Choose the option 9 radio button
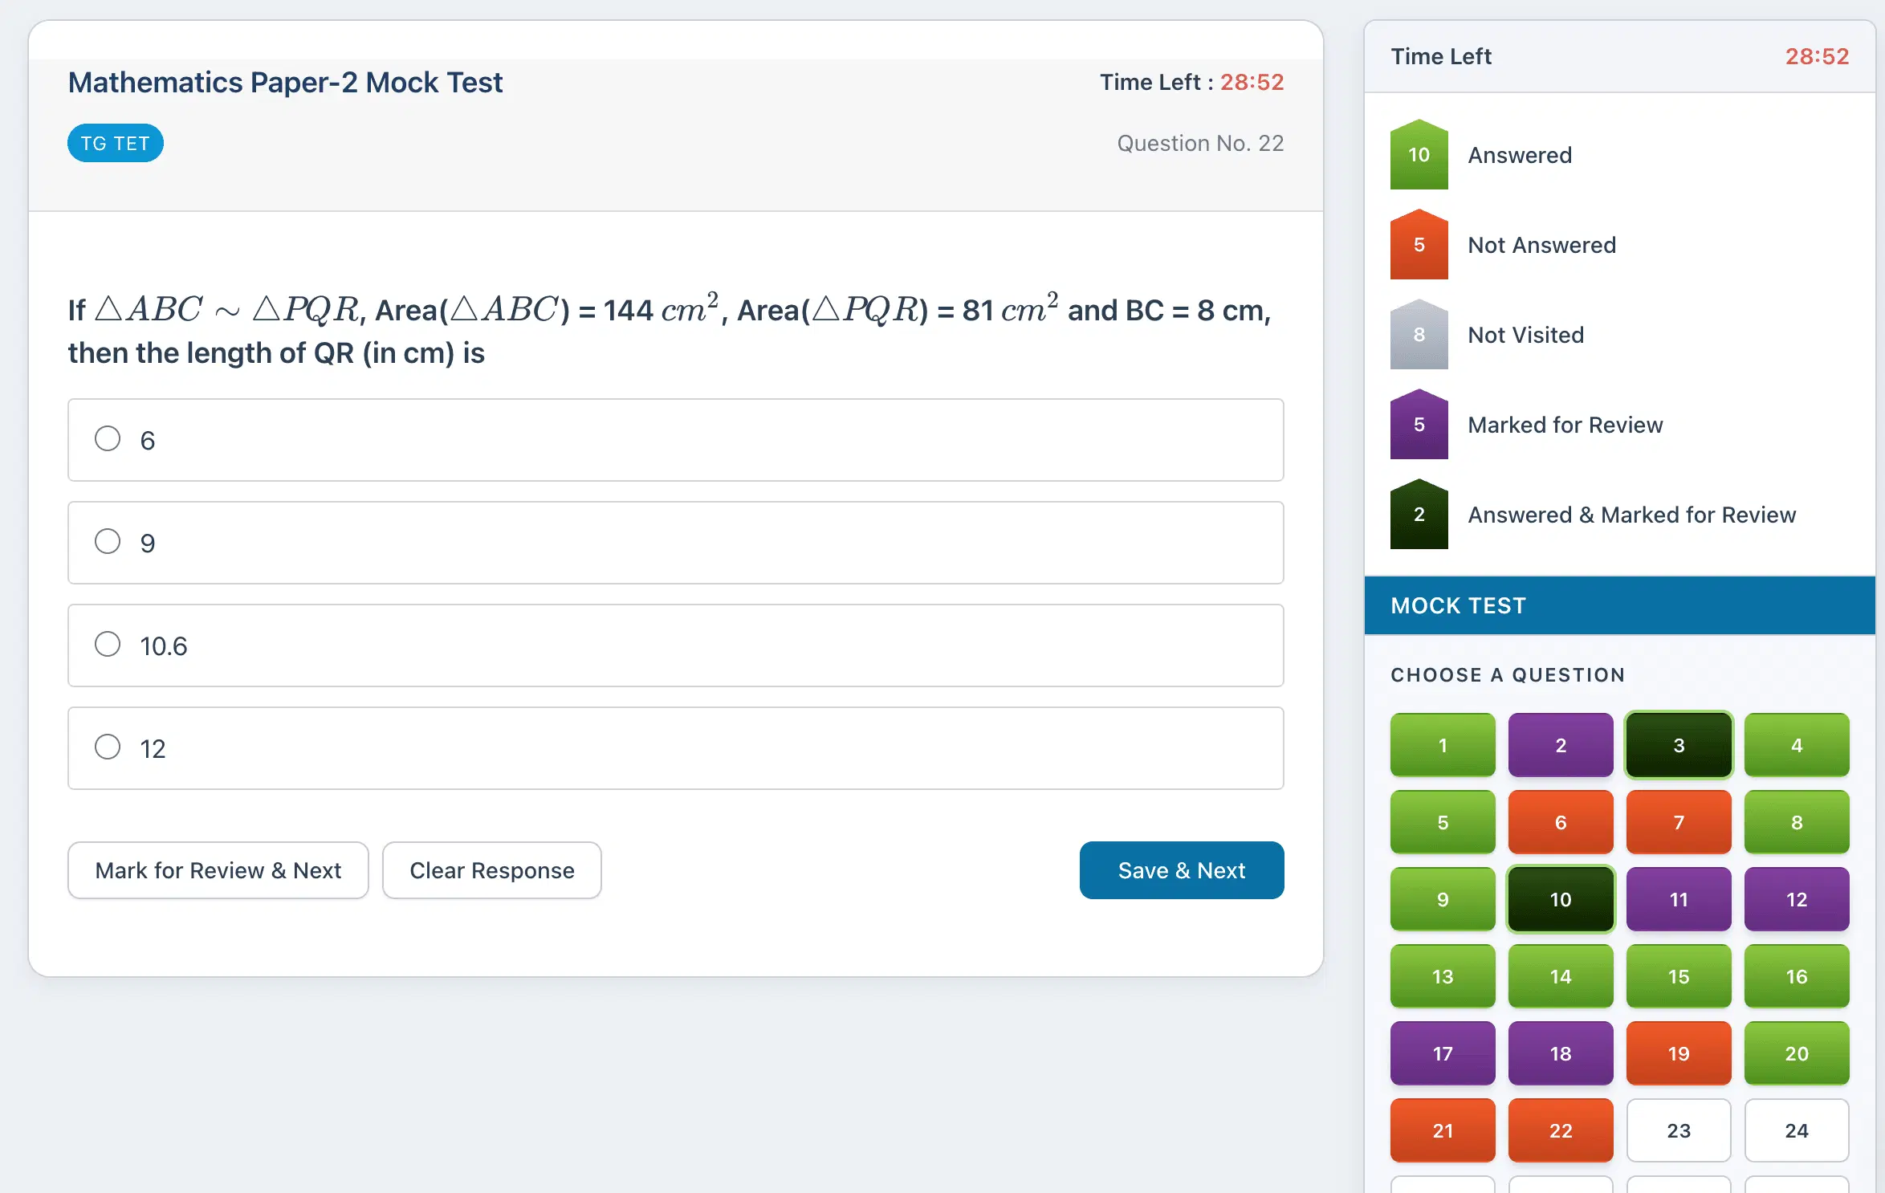Image resolution: width=1885 pixels, height=1193 pixels. [108, 542]
